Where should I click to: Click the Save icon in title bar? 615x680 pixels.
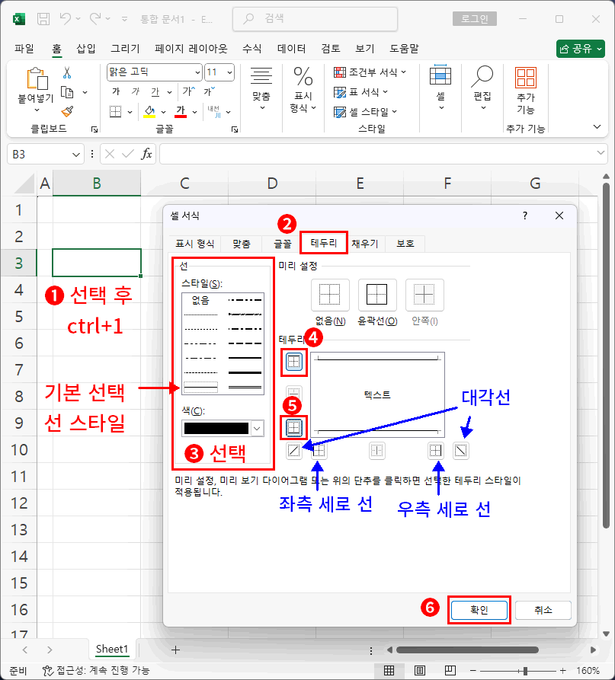pyautogui.click(x=43, y=18)
